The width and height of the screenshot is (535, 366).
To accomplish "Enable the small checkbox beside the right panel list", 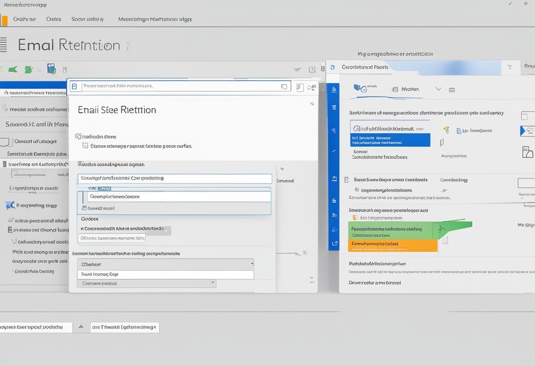I will (x=446, y=240).
